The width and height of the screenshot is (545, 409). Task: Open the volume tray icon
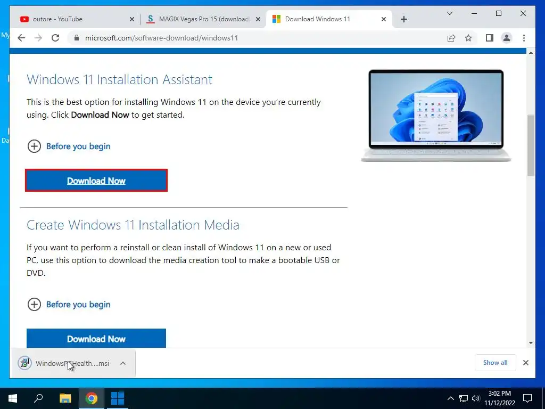(x=476, y=398)
